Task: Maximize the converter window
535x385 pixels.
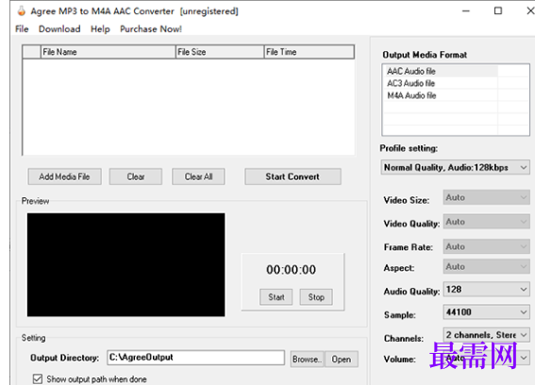Action: pyautogui.click(x=498, y=11)
